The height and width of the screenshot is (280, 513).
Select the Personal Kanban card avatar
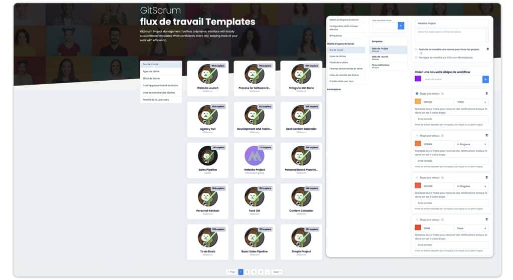(207, 196)
